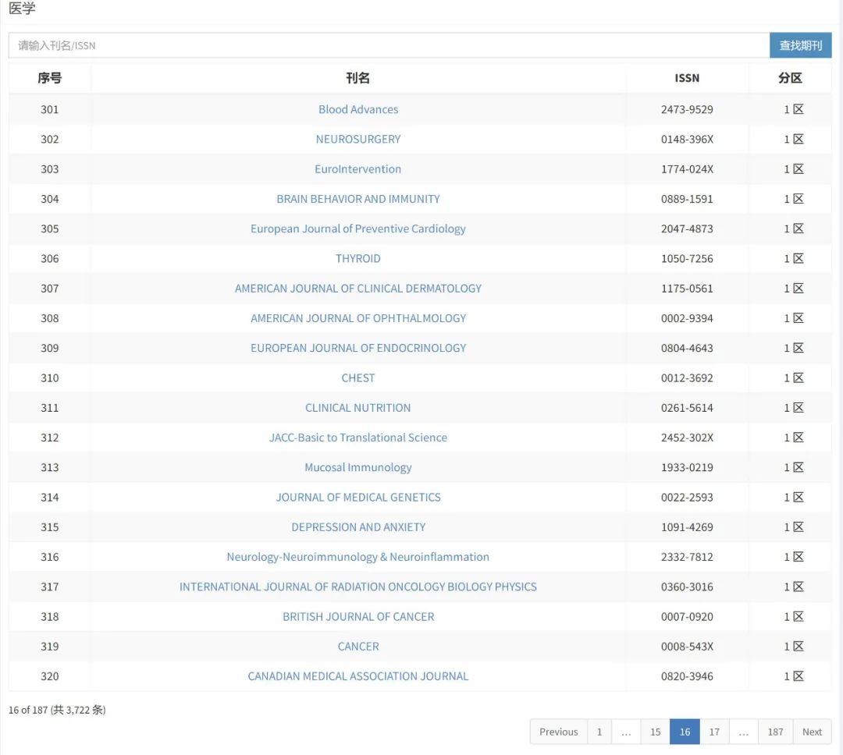This screenshot has width=843, height=755.
Task: Jump to last page 187
Action: [775, 732]
